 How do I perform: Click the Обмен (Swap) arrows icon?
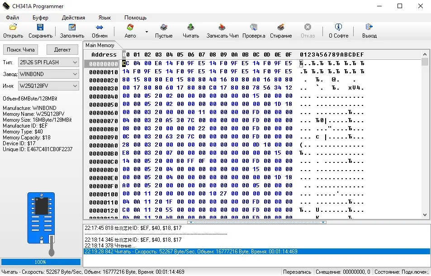[x=99, y=27]
